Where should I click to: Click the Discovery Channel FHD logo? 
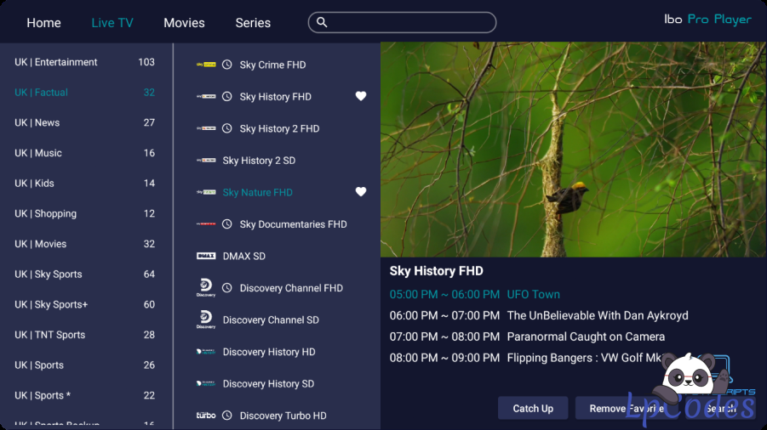click(x=206, y=288)
